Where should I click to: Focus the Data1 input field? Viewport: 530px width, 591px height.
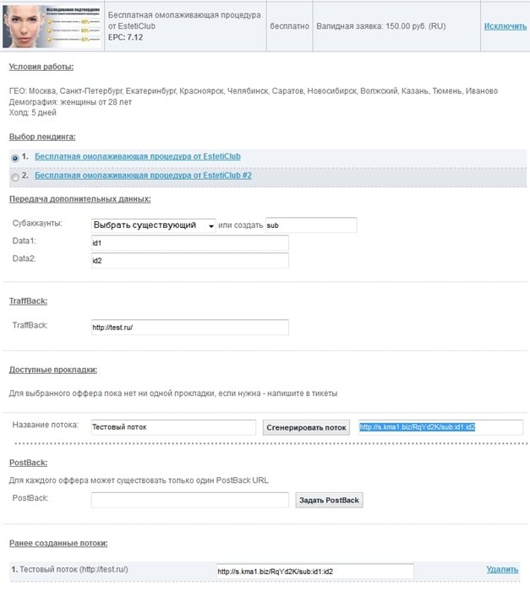pyautogui.click(x=189, y=242)
